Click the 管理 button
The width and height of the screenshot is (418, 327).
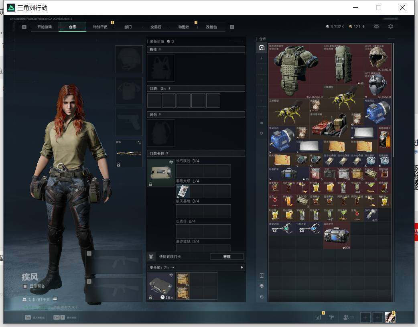pos(227,257)
